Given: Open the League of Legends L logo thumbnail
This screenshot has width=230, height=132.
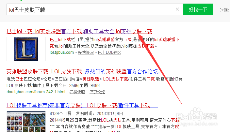Looking at the screenshot, I should click(x=26, y=49).
